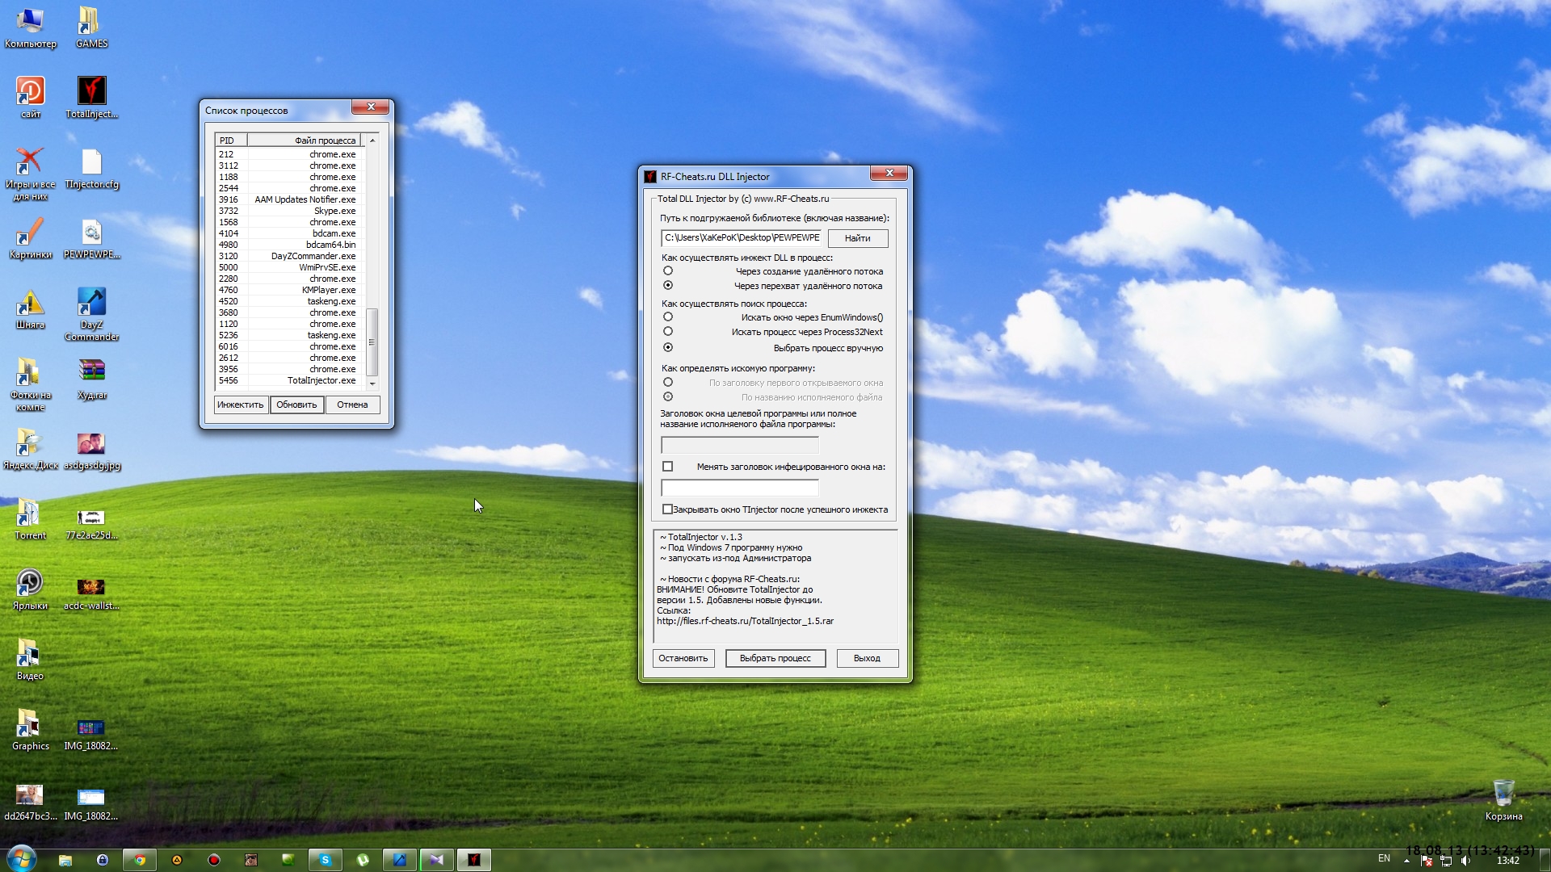Click the Выбрать процесс button
Image resolution: width=1551 pixels, height=872 pixels.
pyautogui.click(x=775, y=659)
